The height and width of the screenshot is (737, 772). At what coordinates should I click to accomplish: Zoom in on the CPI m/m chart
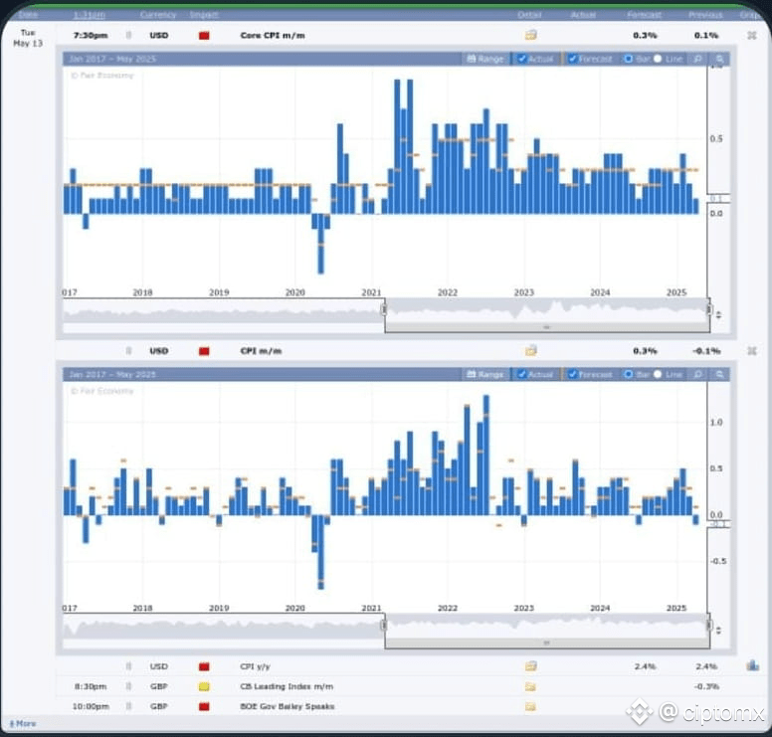coord(720,375)
